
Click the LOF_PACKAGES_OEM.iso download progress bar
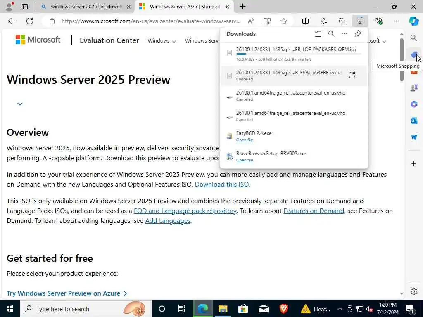point(299,54)
